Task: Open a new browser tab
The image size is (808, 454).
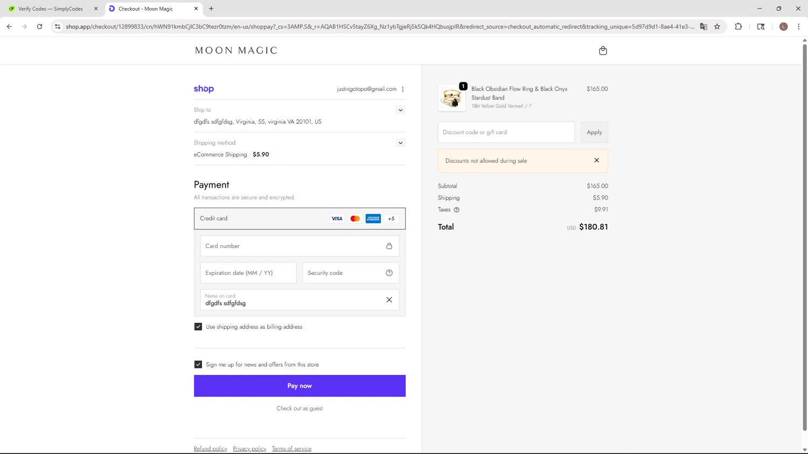Action: pos(211,9)
